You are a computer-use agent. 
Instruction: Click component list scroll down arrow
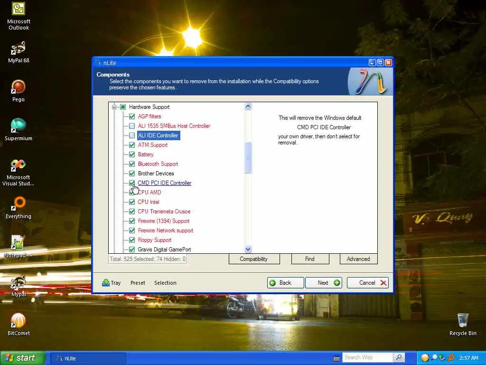pos(248,249)
